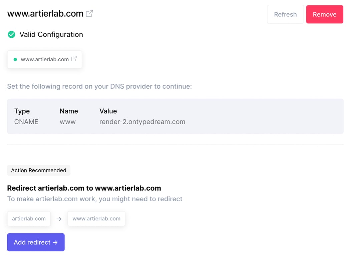This screenshot has width=349, height=256.
Task: Select the render-2.ontypedream.com record value
Action: tap(142, 122)
